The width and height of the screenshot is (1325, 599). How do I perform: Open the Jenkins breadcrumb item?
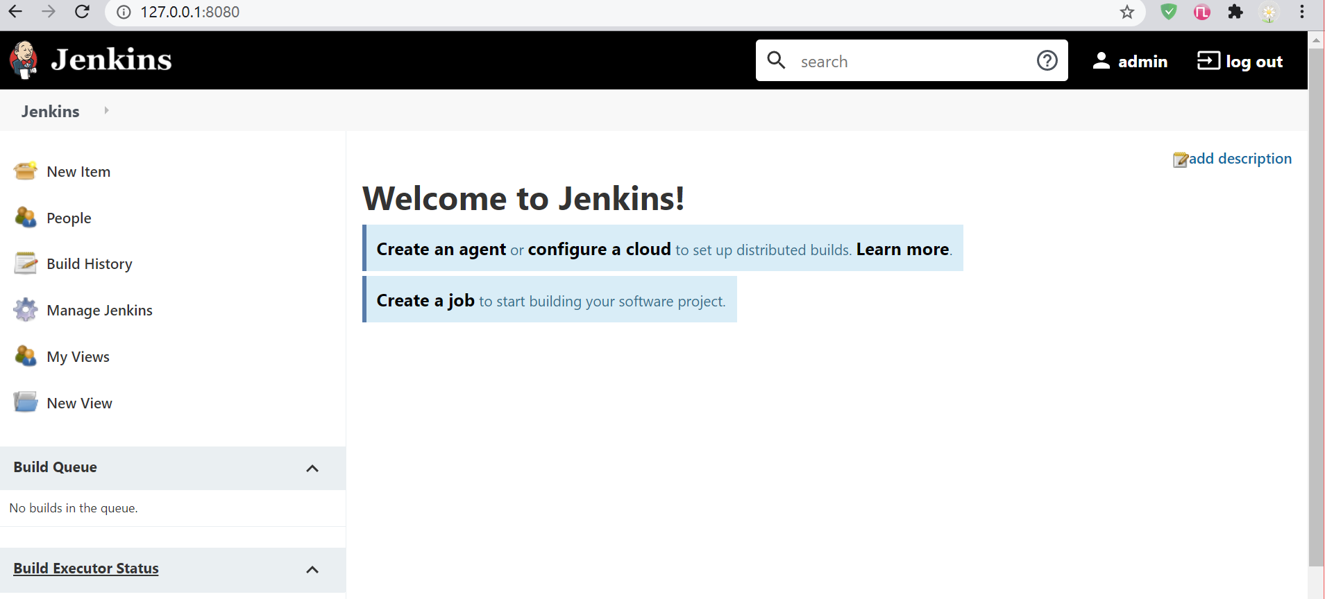tap(50, 111)
